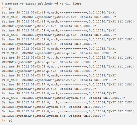Click the offset 0x18229800 on last line

pos(92,116)
